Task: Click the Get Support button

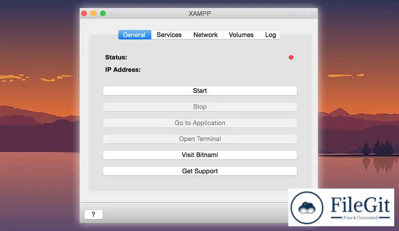Action: pos(200,171)
